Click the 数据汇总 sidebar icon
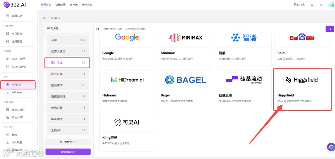Image resolution: width=335 pixels, height=159 pixels. [x=8, y=15]
